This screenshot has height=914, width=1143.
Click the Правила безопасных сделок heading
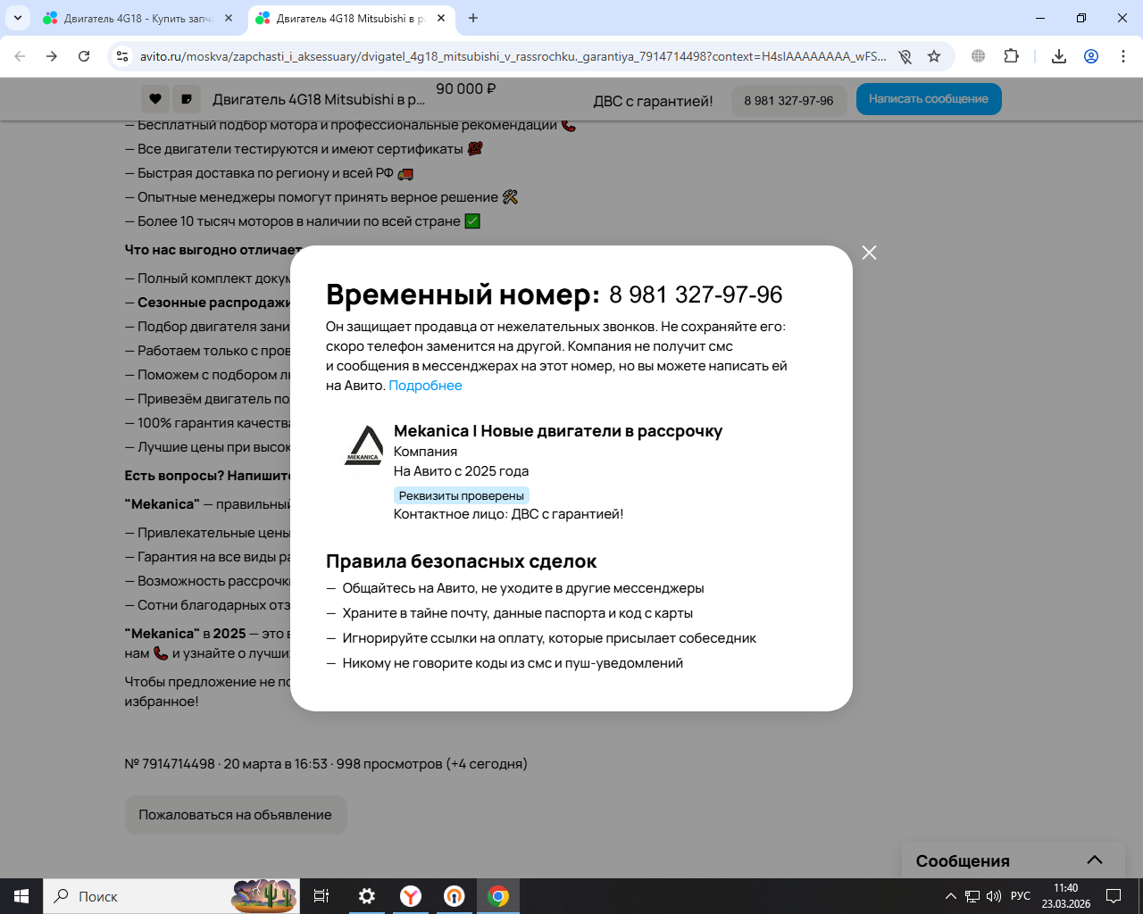coord(461,561)
